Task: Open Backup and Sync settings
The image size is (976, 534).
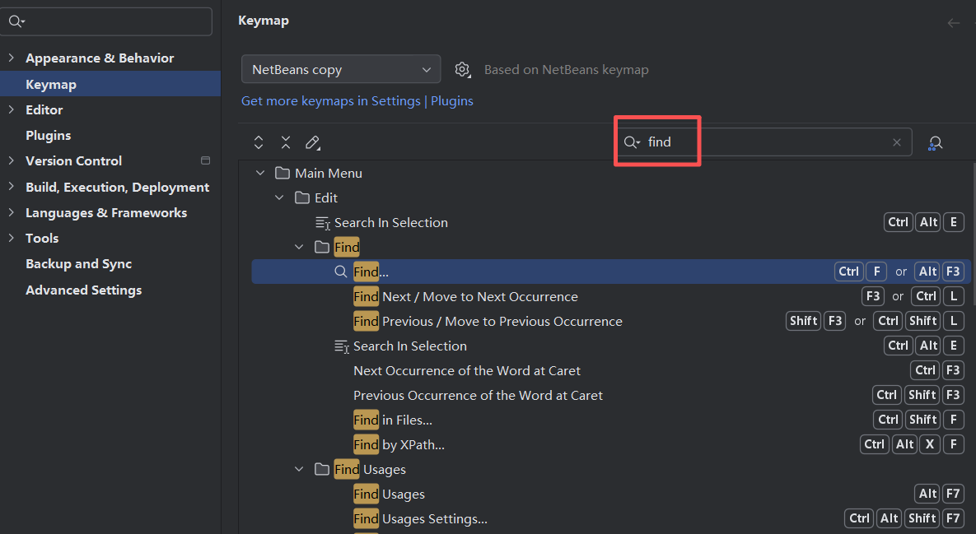Action: [78, 264]
